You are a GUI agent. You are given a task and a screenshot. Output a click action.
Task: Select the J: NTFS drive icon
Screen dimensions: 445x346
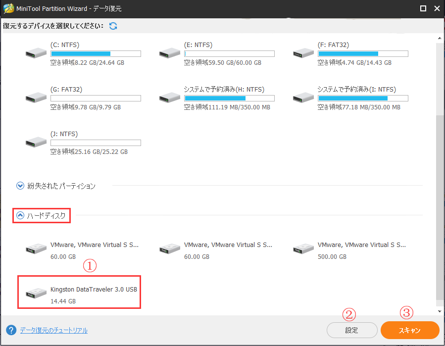[36, 142]
